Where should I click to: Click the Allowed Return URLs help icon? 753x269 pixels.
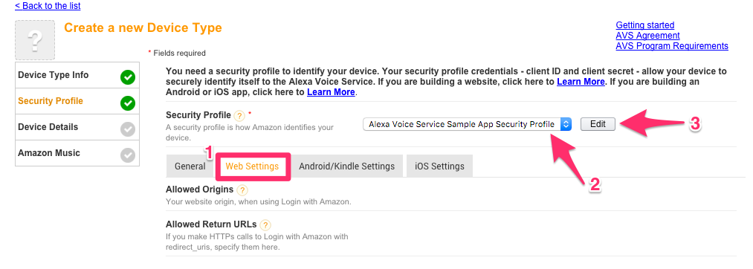[265, 225]
